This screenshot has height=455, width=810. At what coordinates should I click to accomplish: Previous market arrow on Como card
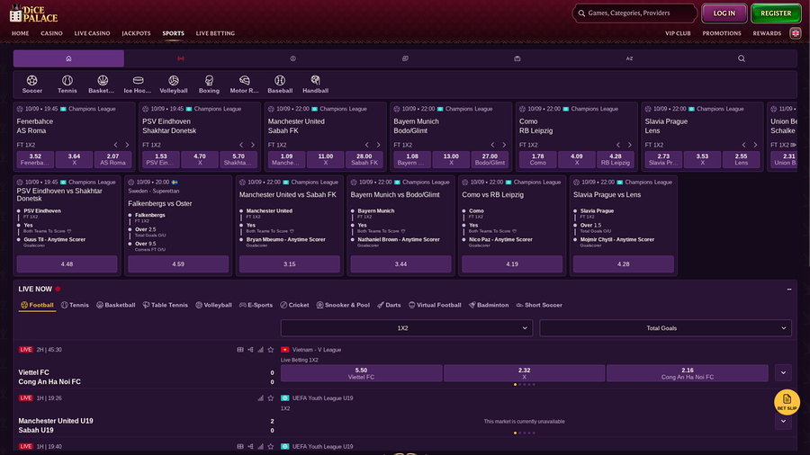(x=618, y=145)
